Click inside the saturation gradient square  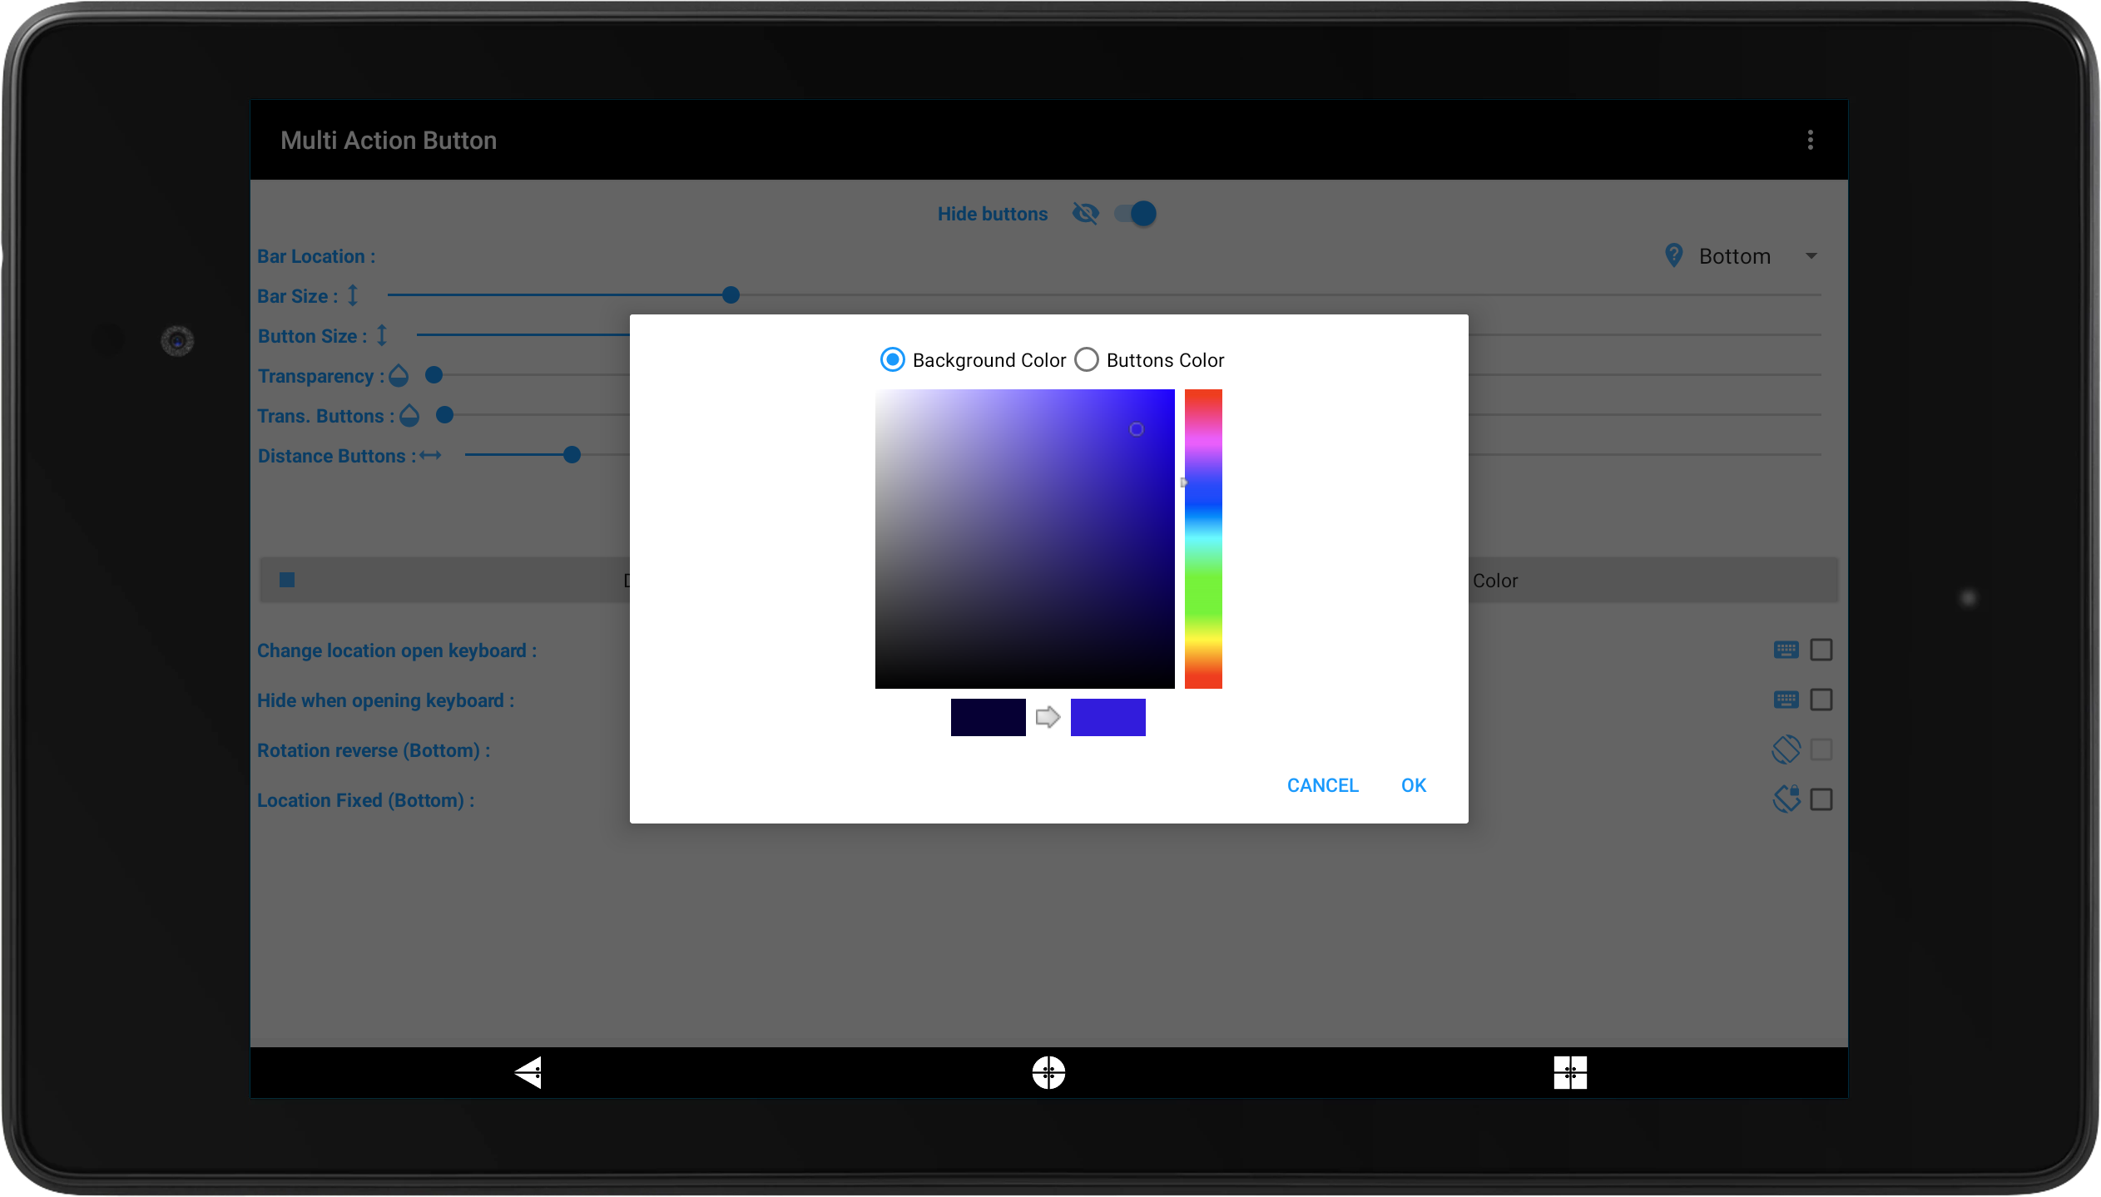pos(1024,538)
